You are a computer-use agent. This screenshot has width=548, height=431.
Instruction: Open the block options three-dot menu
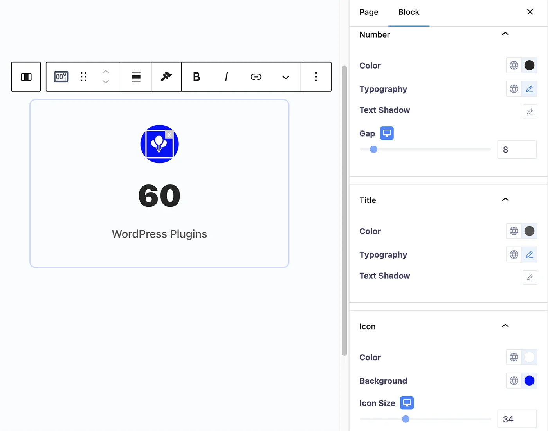click(316, 77)
